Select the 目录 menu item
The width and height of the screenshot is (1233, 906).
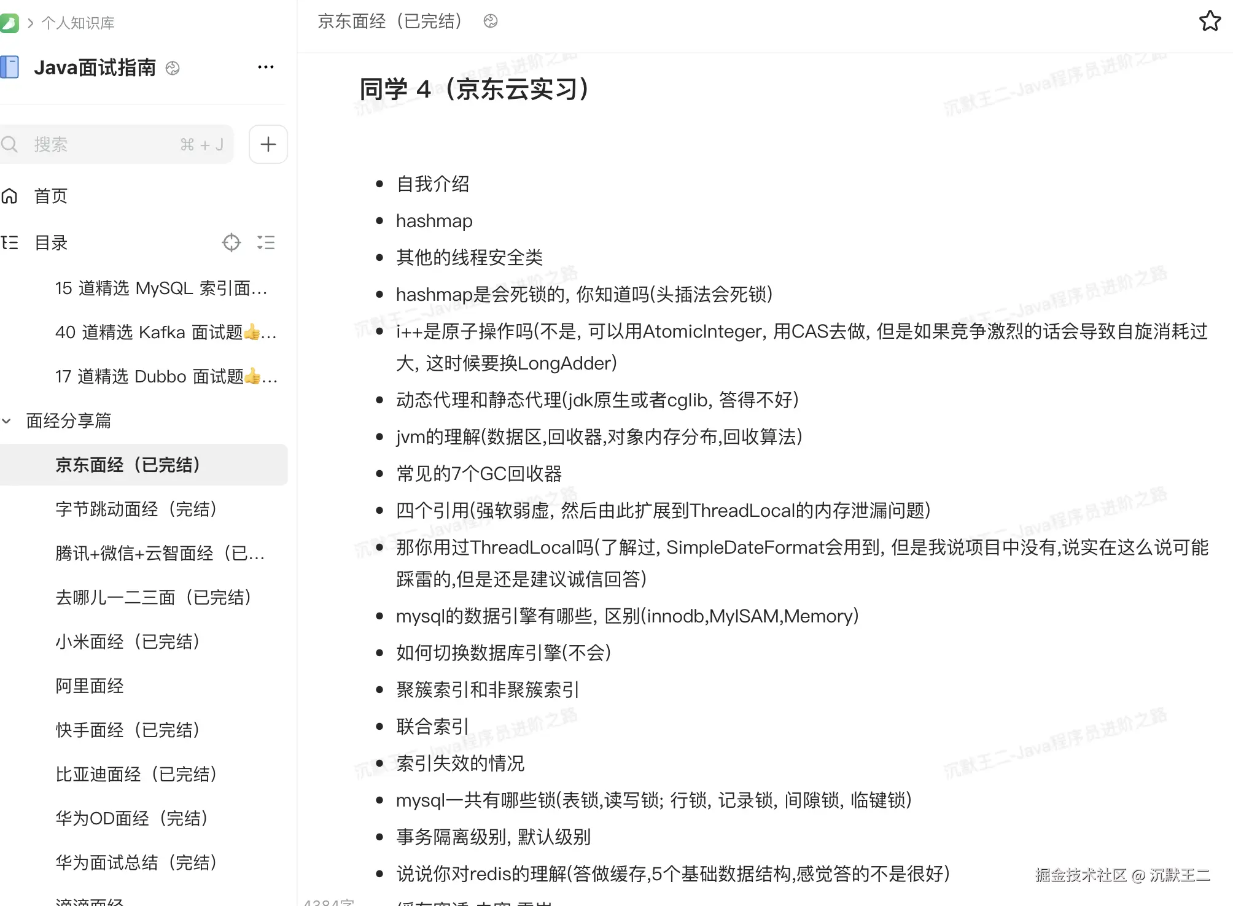pos(50,242)
